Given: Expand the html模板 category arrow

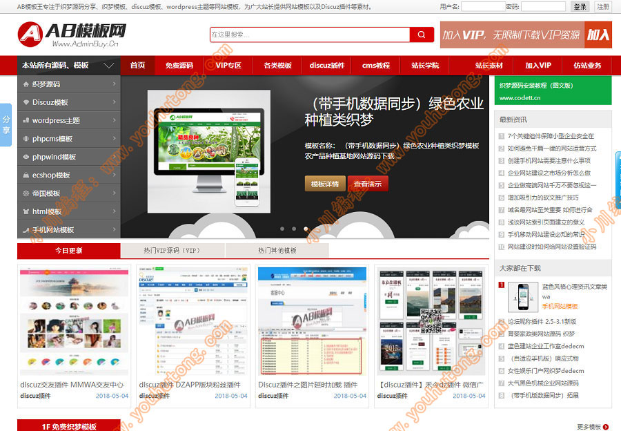Looking at the screenshot, I should tap(114, 212).
